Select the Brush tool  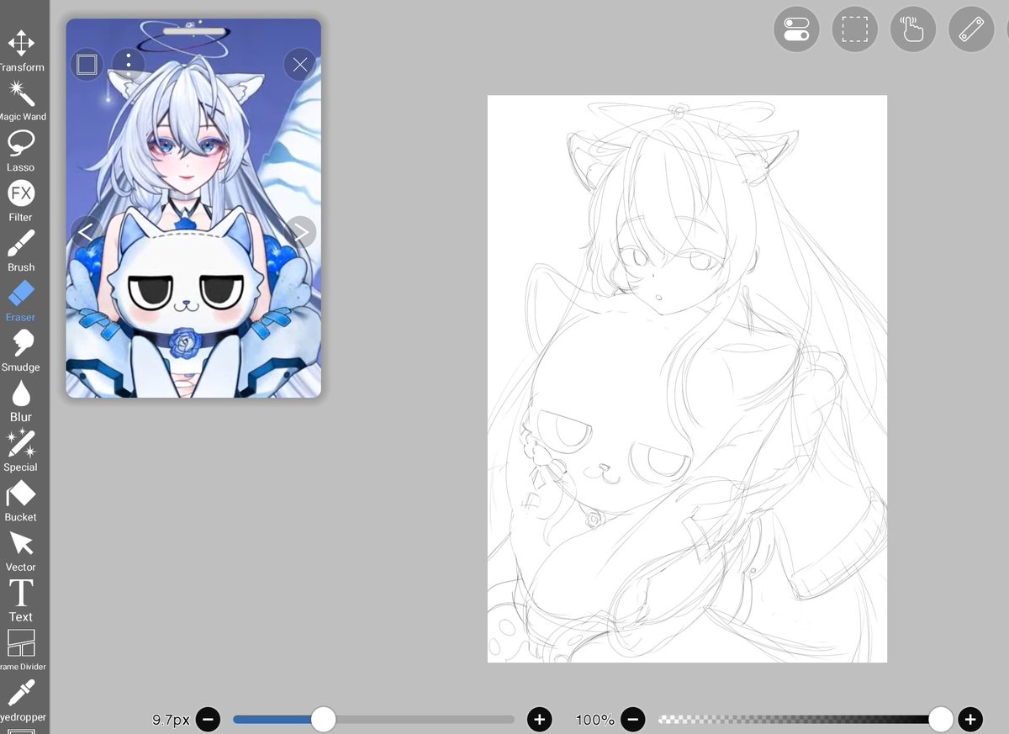tap(21, 251)
